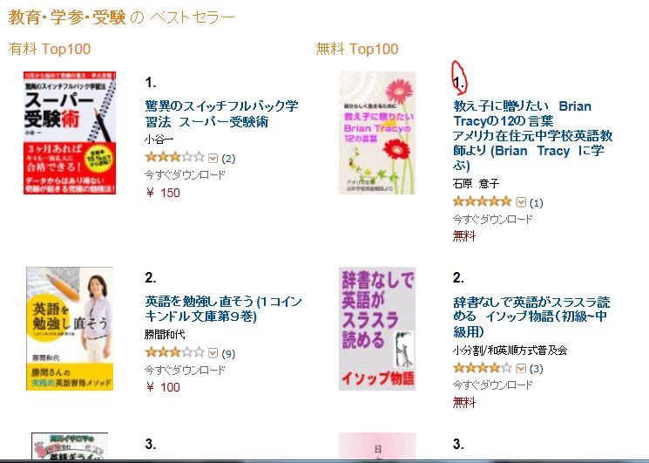Click the five-star rating of Brian Tracy book

(483, 202)
